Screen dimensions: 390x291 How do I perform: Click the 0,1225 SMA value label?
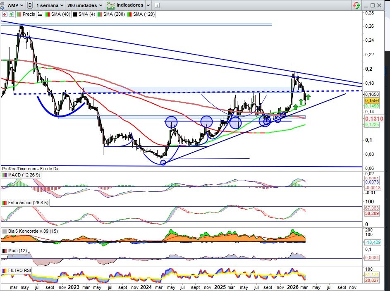pyautogui.click(x=372, y=124)
